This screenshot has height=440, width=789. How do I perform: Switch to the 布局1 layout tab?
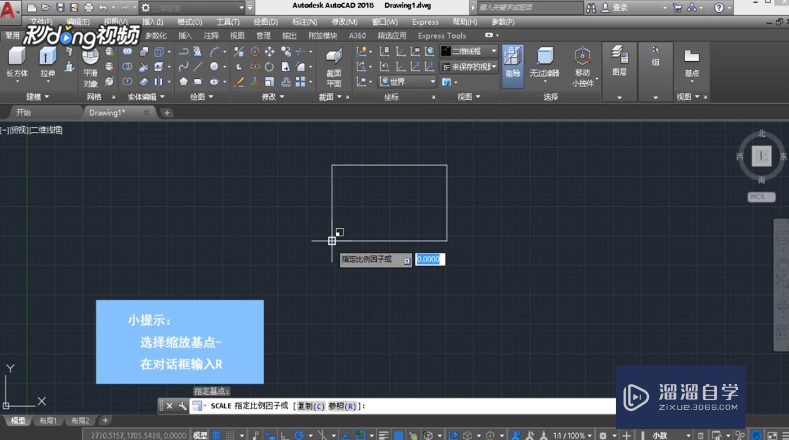point(48,421)
